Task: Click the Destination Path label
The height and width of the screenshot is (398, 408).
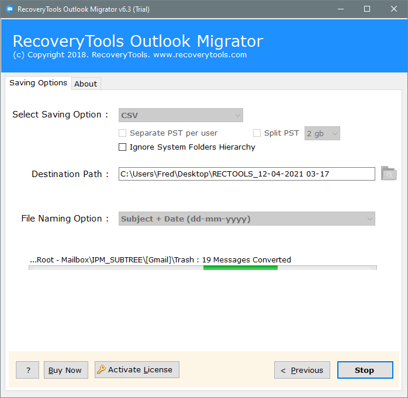Action: click(70, 174)
